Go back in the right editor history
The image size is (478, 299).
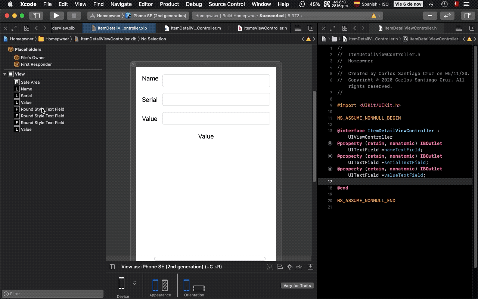click(354, 28)
